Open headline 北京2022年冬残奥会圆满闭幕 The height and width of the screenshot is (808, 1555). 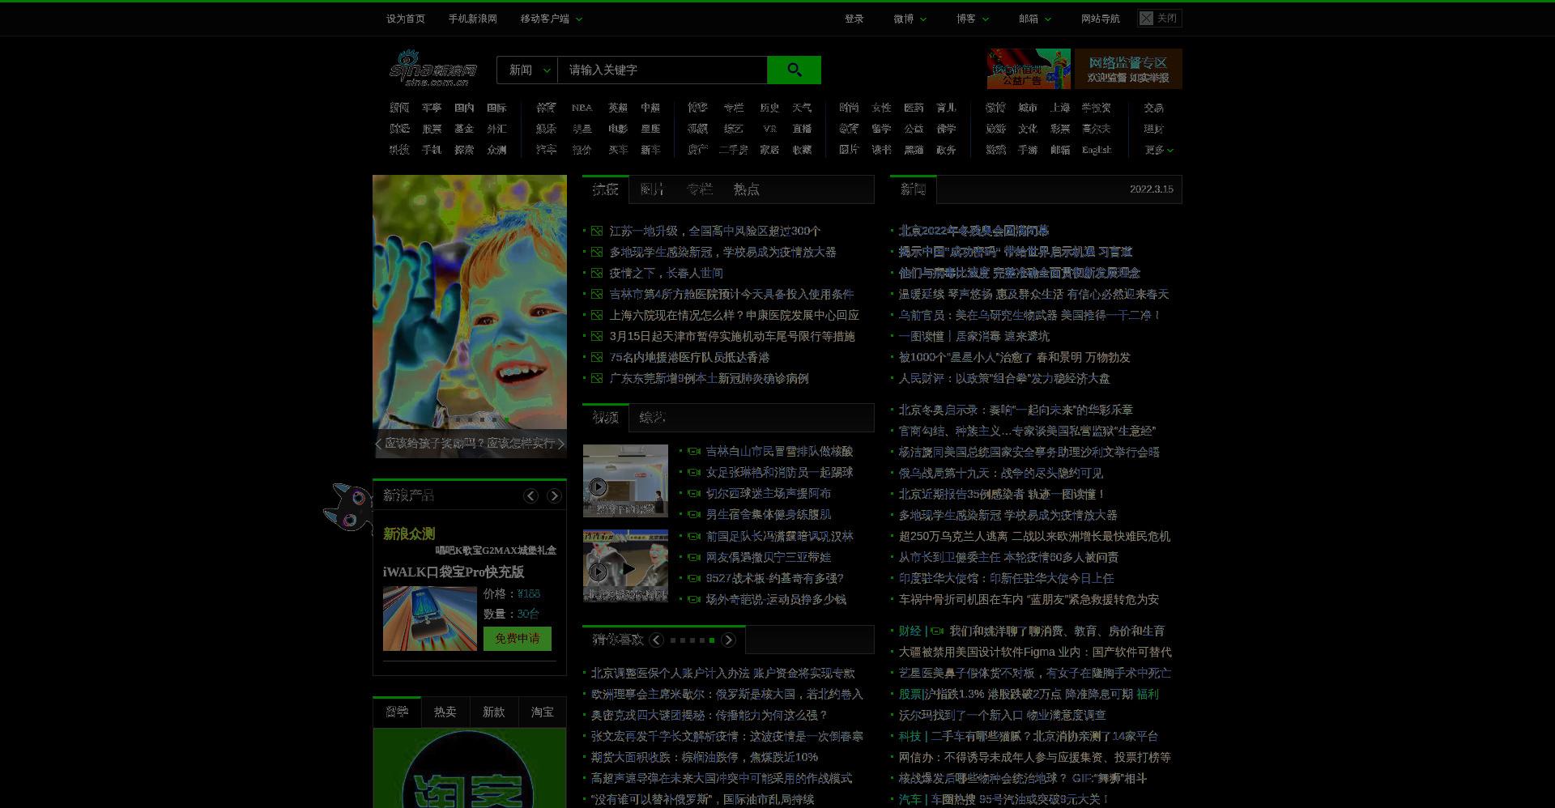tap(973, 231)
